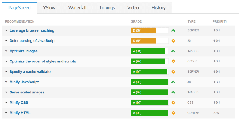
Task: Click the green up-arrow icon beside Minify JavaScript
Action: (173, 82)
